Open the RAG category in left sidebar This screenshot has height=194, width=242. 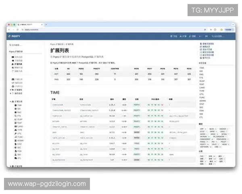tap(19, 112)
